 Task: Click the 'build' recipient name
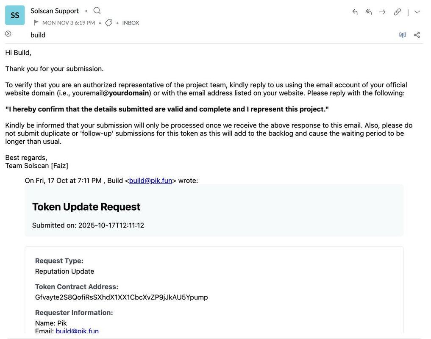(x=38, y=35)
